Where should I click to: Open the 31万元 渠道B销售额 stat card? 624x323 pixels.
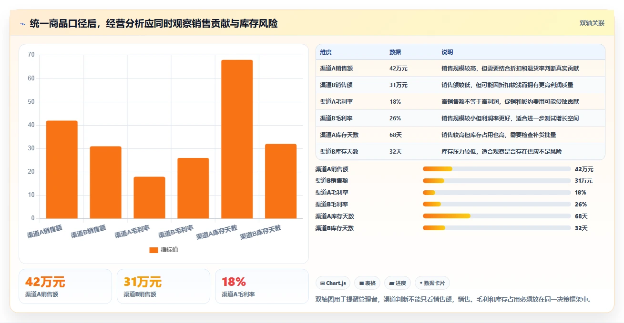tap(164, 286)
